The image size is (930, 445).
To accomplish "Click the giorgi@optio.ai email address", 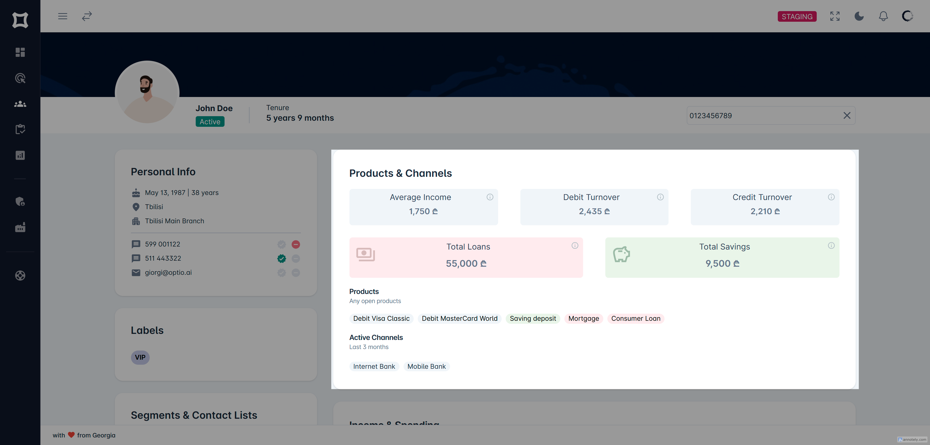I will [168, 273].
